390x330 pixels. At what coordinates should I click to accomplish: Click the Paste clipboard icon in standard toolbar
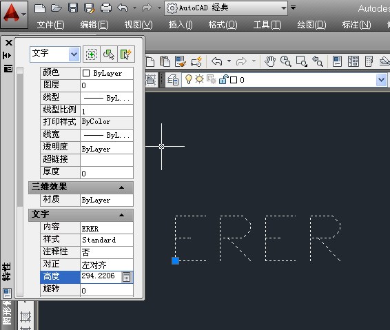coord(165,61)
